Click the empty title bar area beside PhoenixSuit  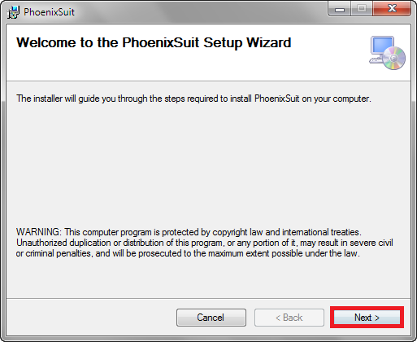pyautogui.click(x=201, y=12)
